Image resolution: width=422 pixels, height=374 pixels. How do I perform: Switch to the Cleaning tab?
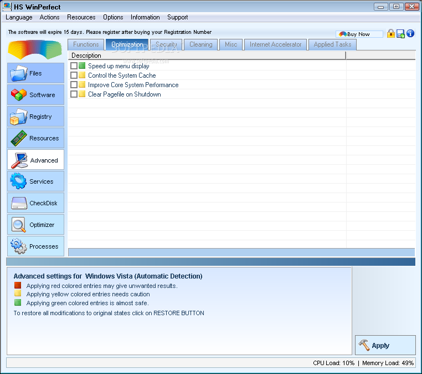201,44
